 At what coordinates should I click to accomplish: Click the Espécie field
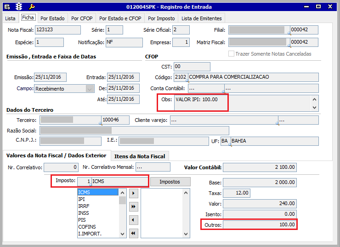click(50, 42)
